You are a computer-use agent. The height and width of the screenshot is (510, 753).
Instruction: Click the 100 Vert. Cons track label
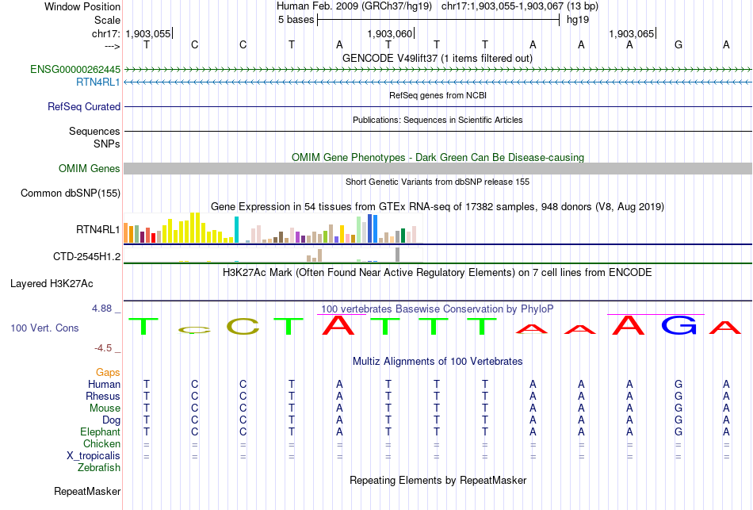[44, 328]
